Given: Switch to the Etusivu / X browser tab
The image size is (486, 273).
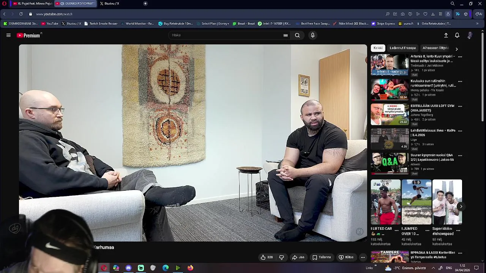Looking at the screenshot, I should [x=109, y=3].
